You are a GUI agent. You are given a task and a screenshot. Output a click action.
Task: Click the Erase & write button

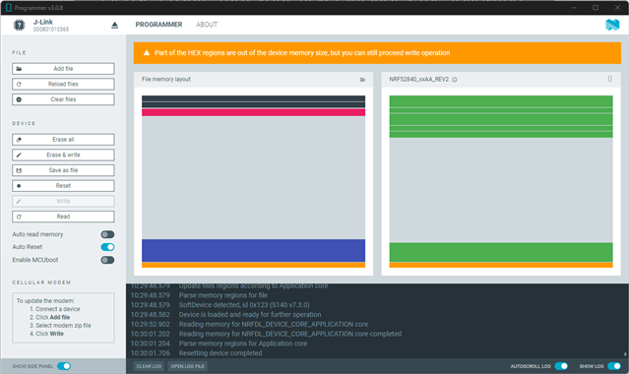click(x=63, y=155)
